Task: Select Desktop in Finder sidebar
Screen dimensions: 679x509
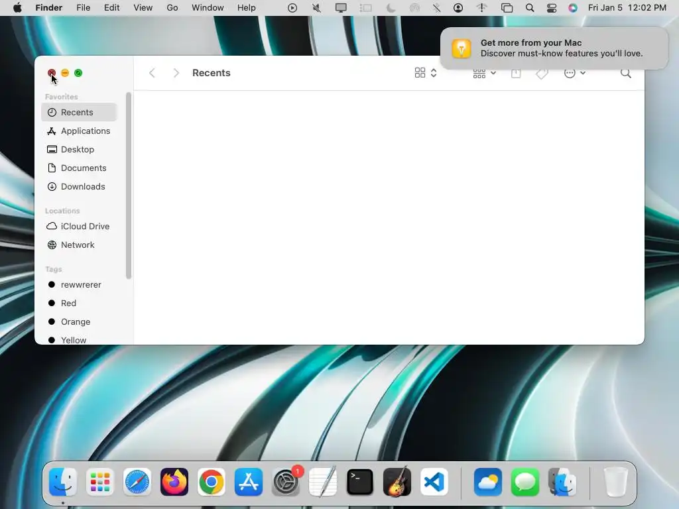Action: 80,149
